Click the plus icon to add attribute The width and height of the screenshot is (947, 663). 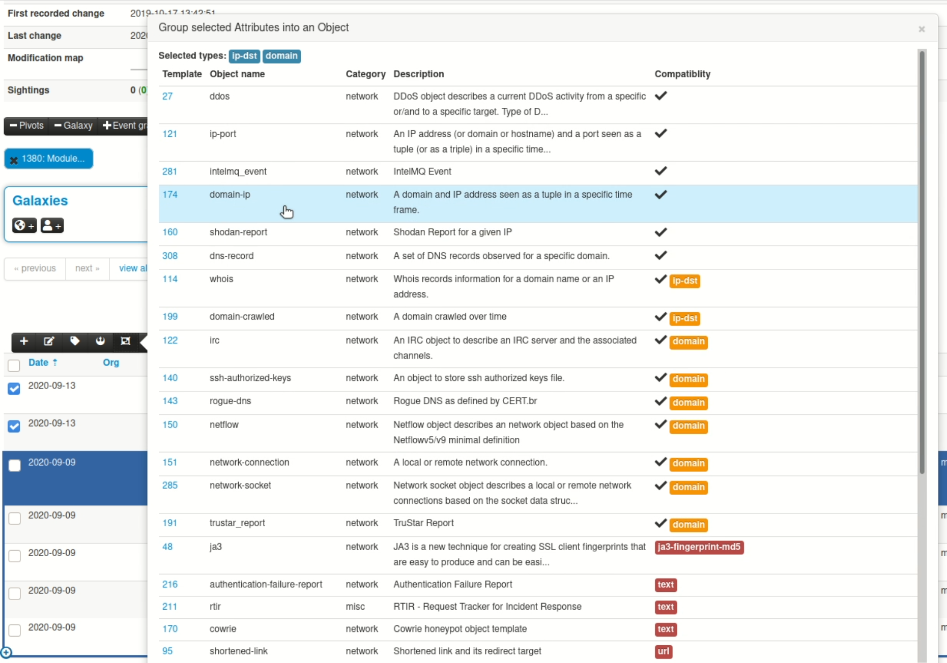point(24,341)
